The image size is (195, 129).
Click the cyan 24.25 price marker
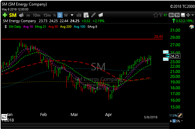[166, 59]
